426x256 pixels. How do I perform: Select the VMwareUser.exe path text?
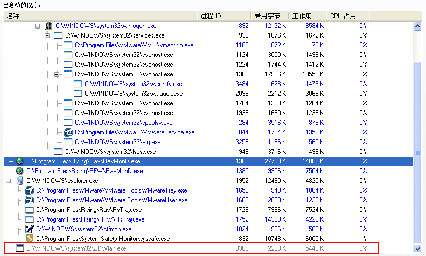pos(112,200)
